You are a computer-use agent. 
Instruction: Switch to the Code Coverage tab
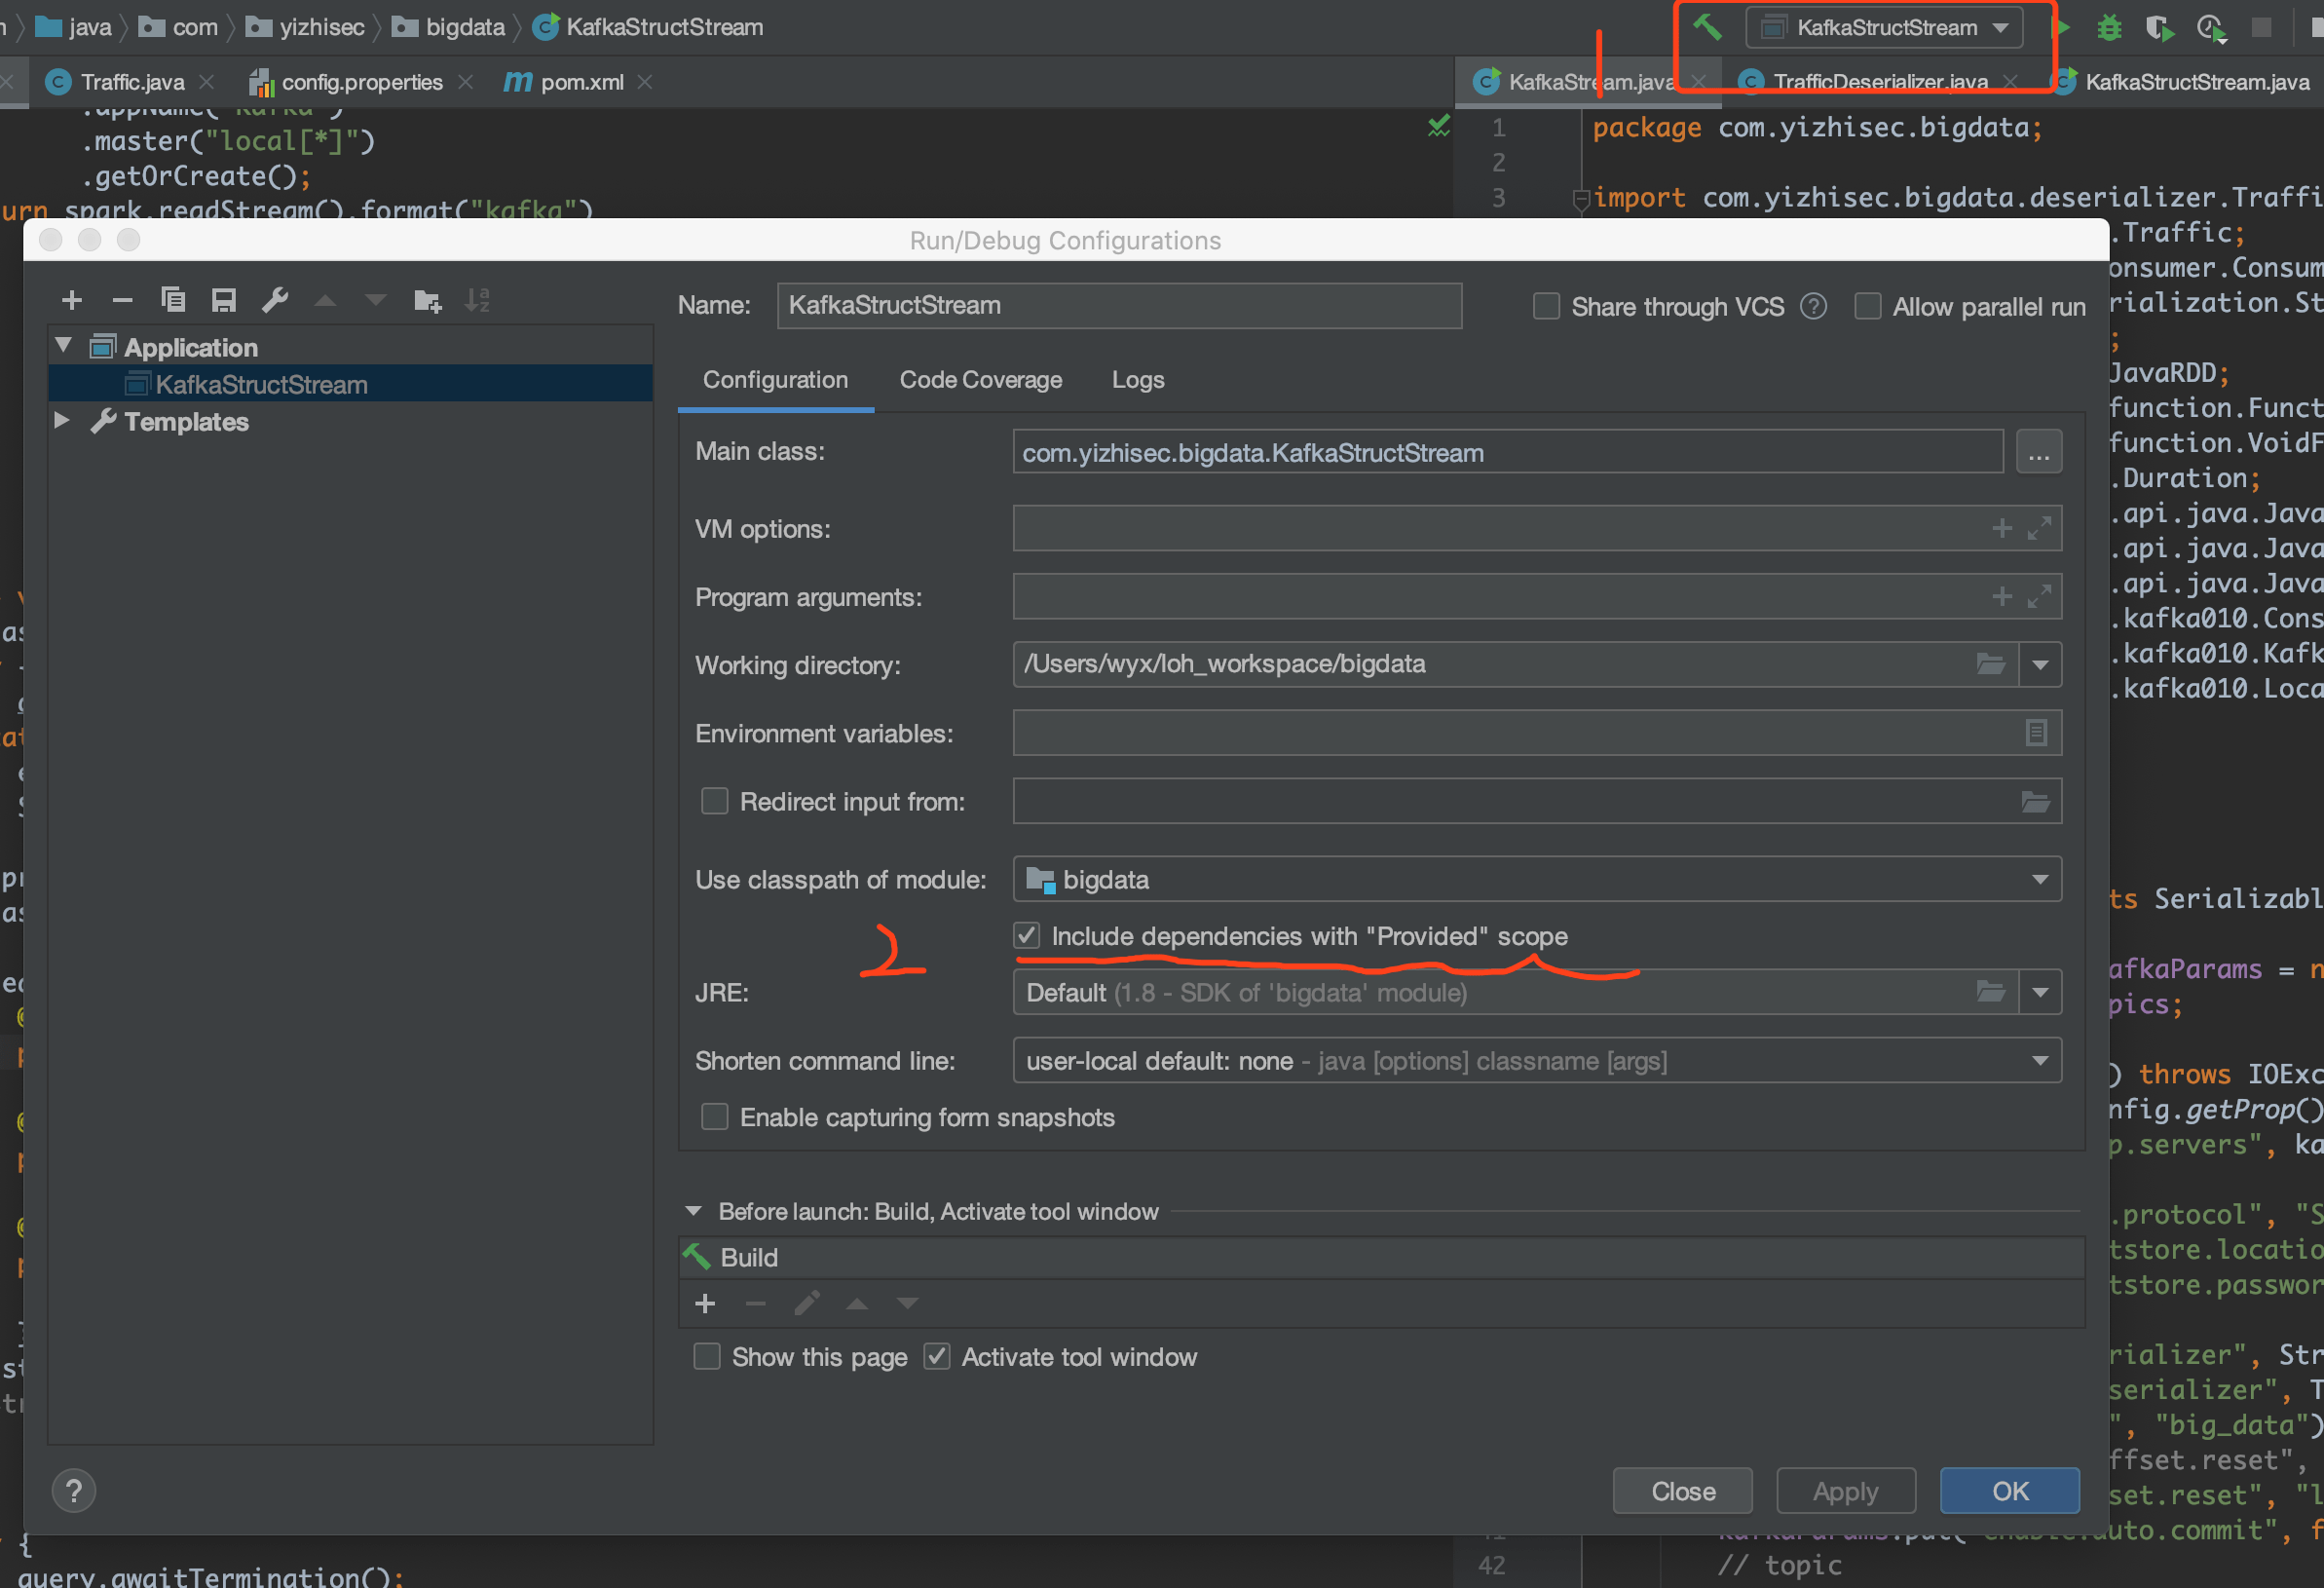coord(980,380)
